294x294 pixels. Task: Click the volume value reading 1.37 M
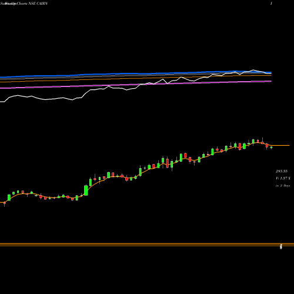click(x=283, y=178)
